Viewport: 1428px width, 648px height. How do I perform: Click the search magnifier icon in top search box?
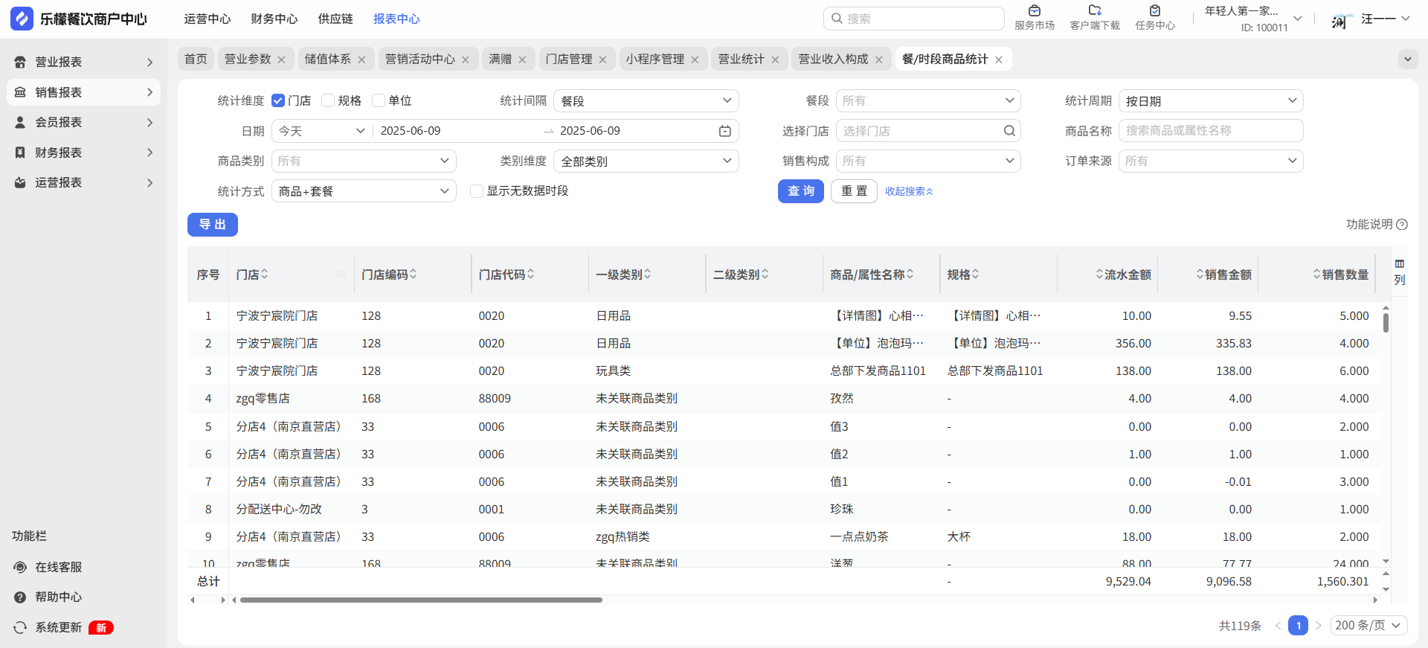837,19
